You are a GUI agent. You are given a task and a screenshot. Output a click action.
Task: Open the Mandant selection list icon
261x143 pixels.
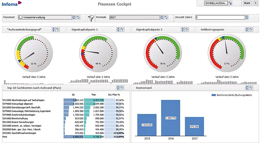(x=78, y=17)
